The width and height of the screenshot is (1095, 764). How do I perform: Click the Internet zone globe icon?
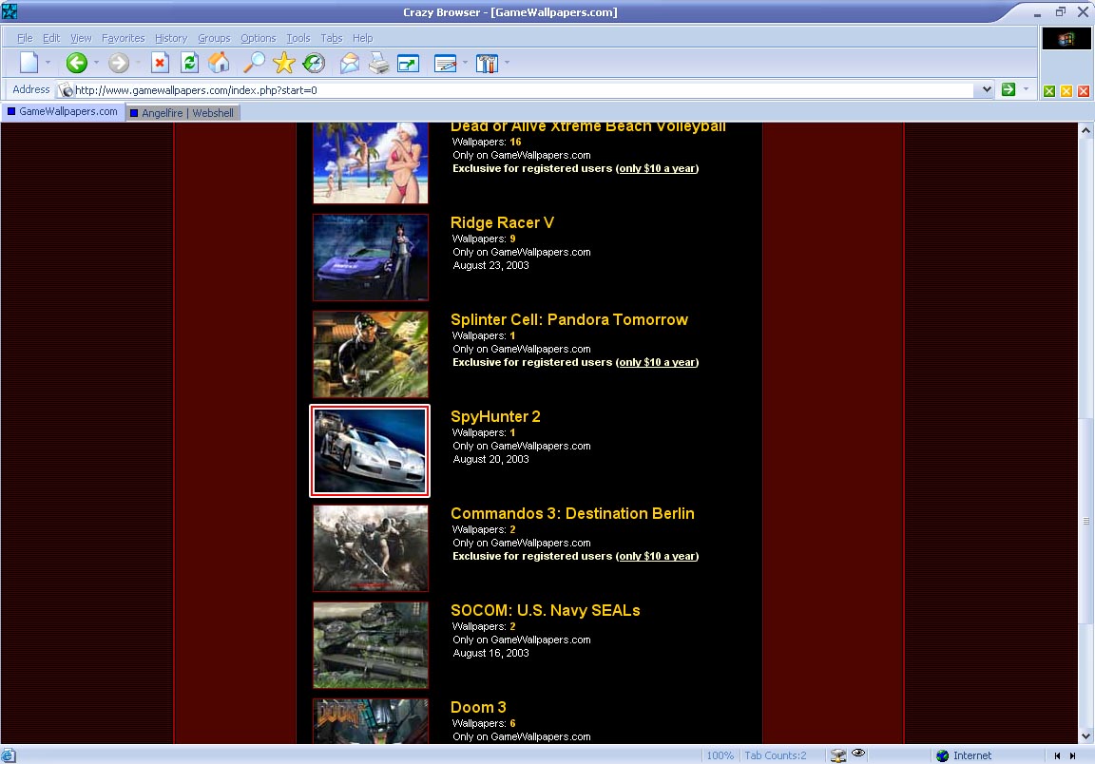click(x=943, y=755)
